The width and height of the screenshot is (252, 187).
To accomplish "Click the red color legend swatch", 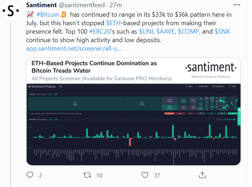I will [x=169, y=114].
